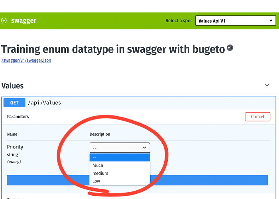Select the Much option
The height and width of the screenshot is (199, 279).
120,166
